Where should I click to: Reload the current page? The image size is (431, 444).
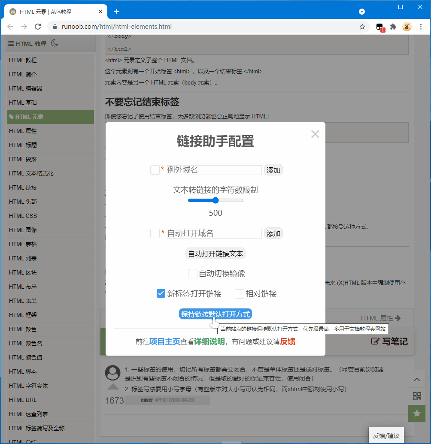[x=39, y=27]
